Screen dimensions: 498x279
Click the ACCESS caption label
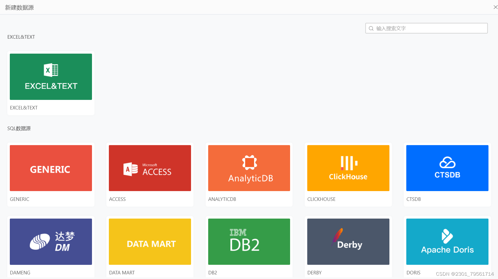117,199
